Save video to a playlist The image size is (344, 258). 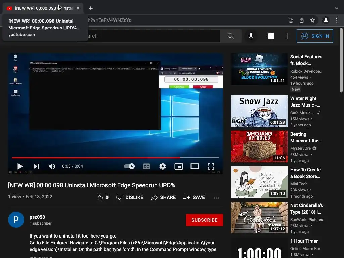(194, 197)
